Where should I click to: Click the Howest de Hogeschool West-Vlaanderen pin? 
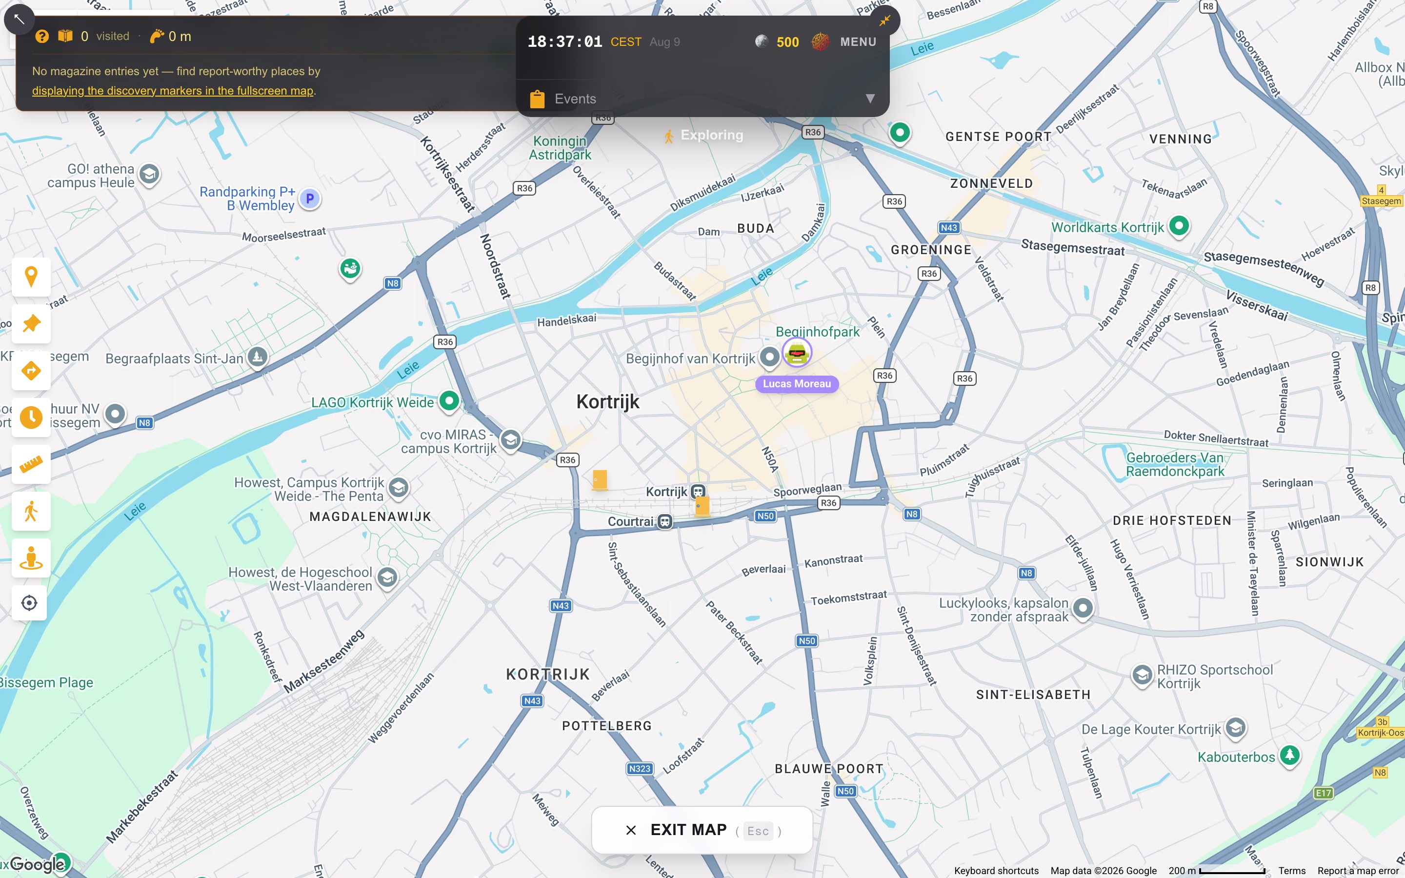387,578
